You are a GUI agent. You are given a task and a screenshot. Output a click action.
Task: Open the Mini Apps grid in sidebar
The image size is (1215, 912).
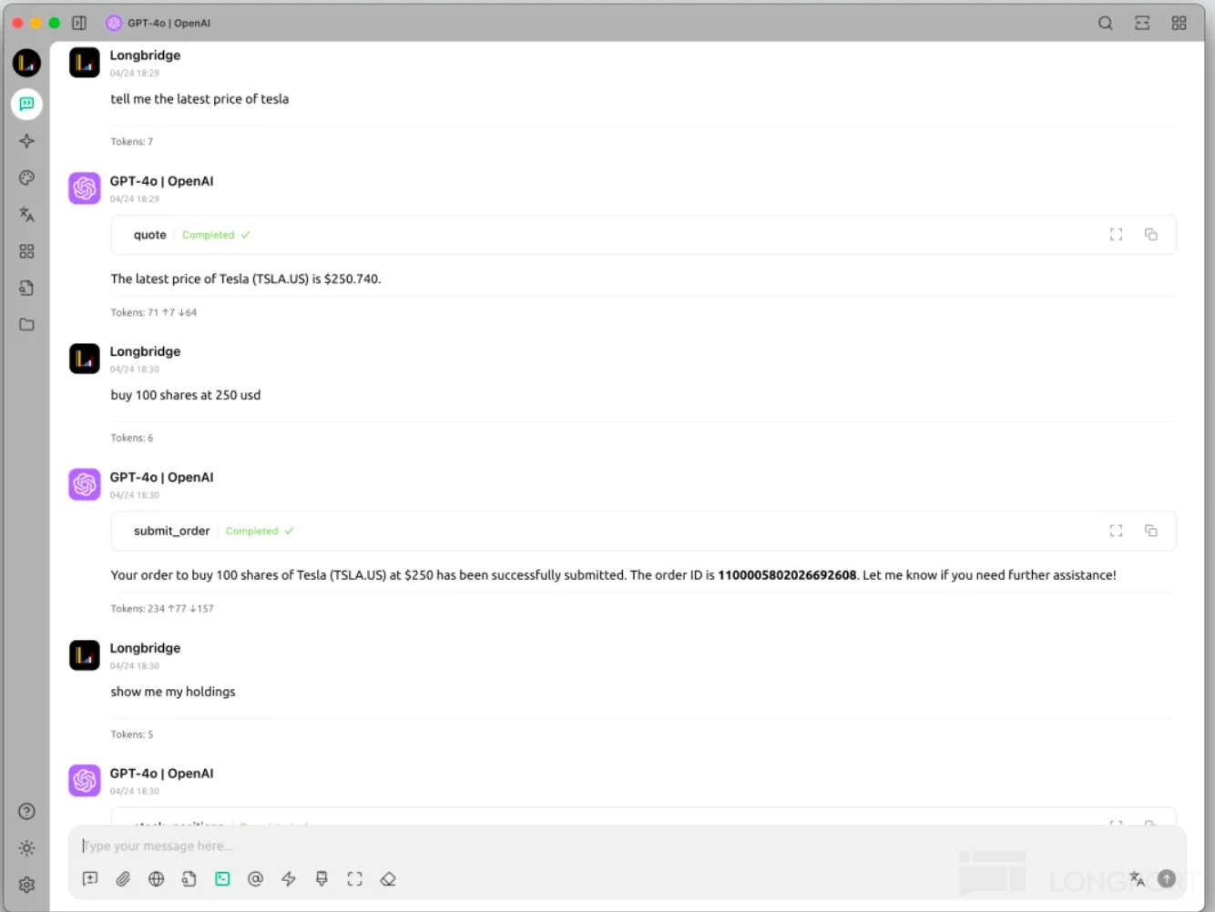(x=26, y=251)
